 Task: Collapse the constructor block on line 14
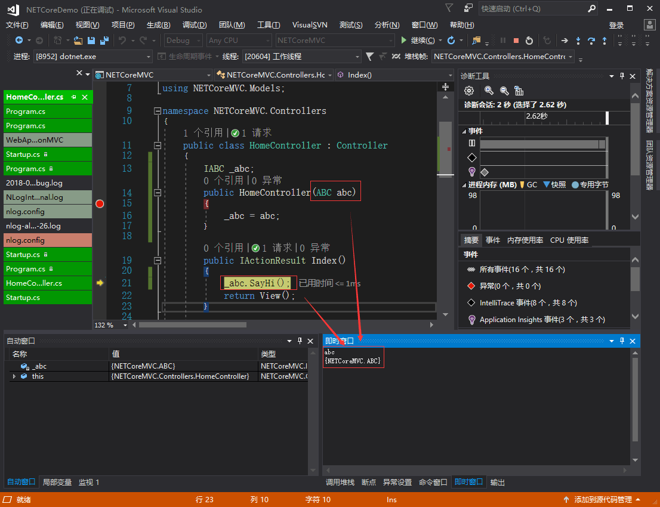coord(158,193)
